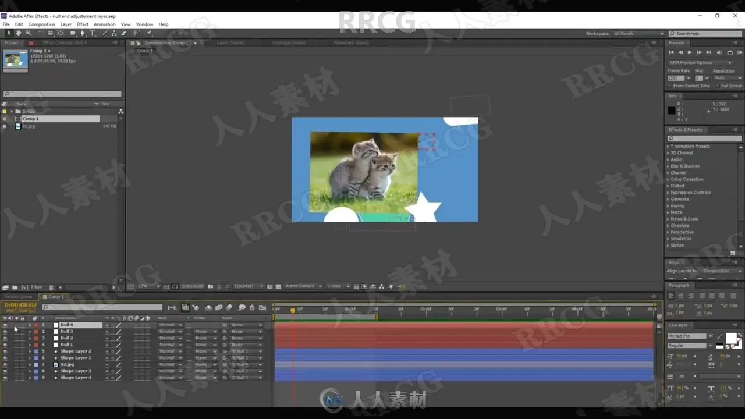This screenshot has width=745, height=419.
Task: Click the timeline current time indicator marker
Action: (x=292, y=311)
